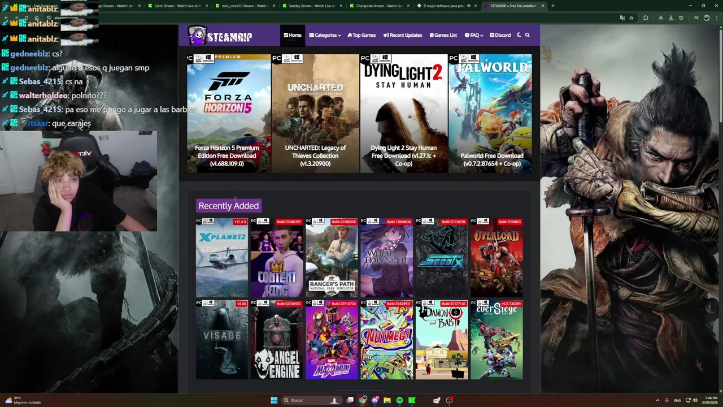Open Recent Updates page
Screen dimensions: 723x407
pos(403,35)
